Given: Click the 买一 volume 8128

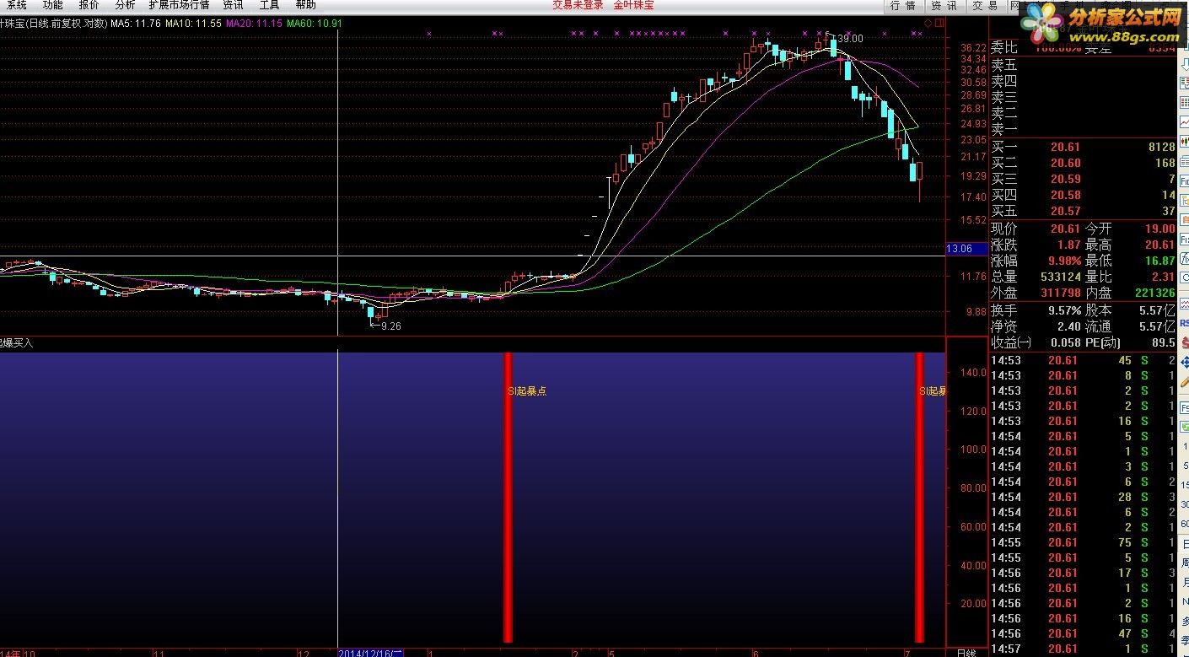Looking at the screenshot, I should click(x=1161, y=147).
